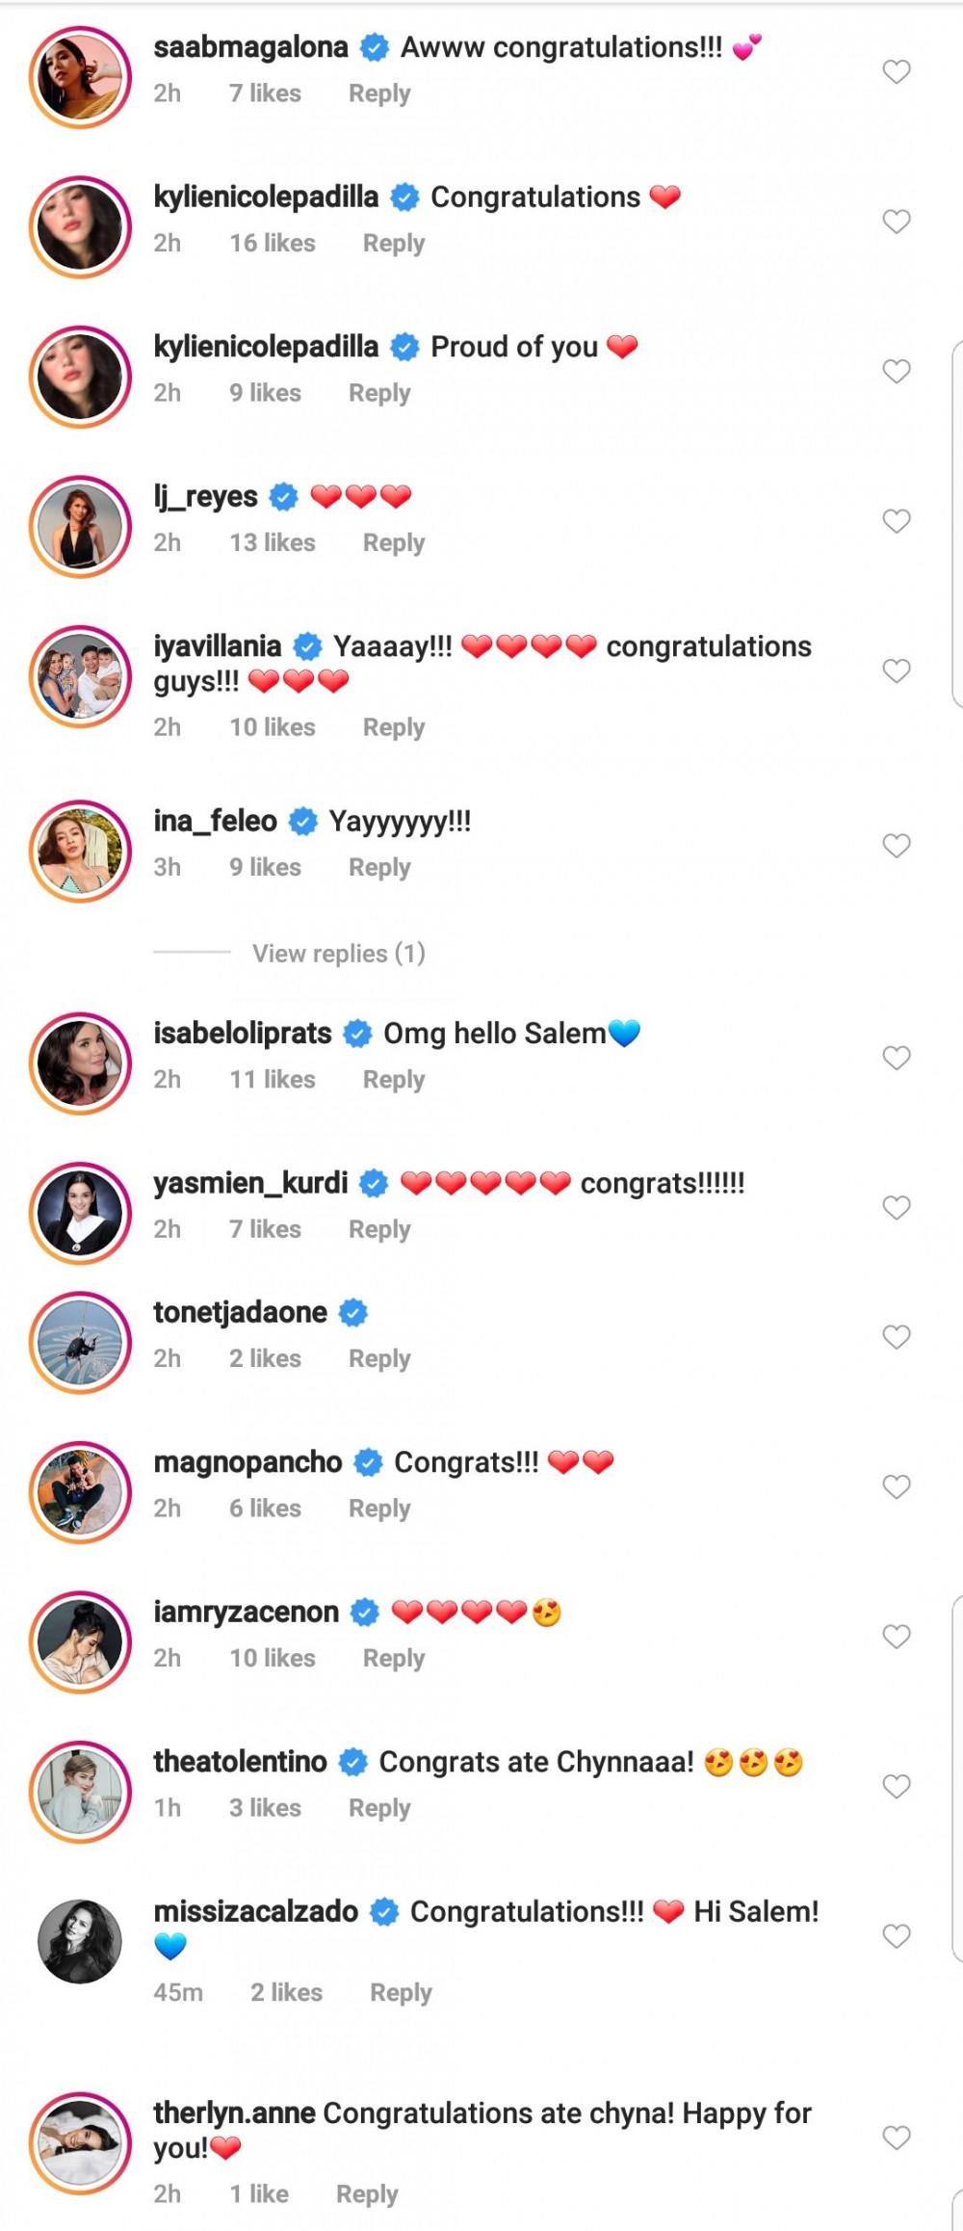The image size is (963, 2231).
Task: Toggle like on therlyn.anne's comment
Action: click(897, 2139)
